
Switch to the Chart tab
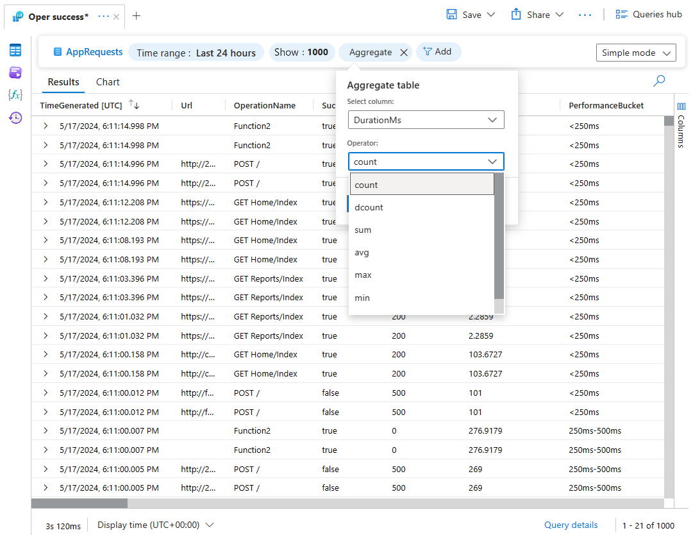(x=107, y=82)
